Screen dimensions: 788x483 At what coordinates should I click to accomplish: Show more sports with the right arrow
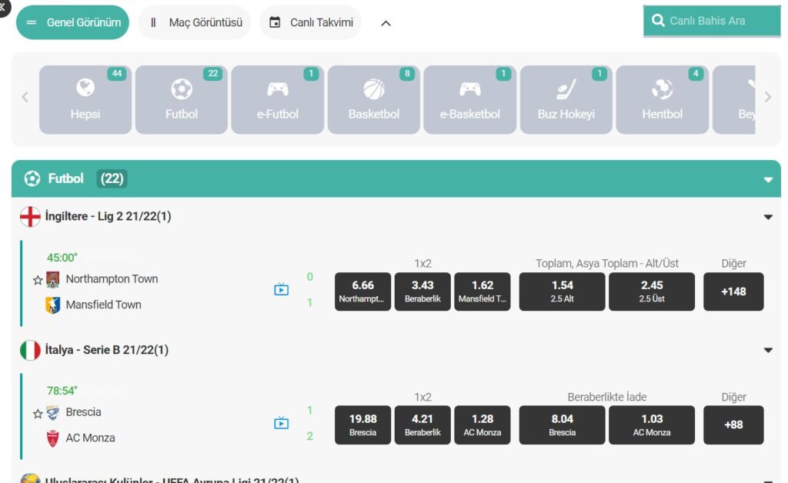[x=767, y=97]
